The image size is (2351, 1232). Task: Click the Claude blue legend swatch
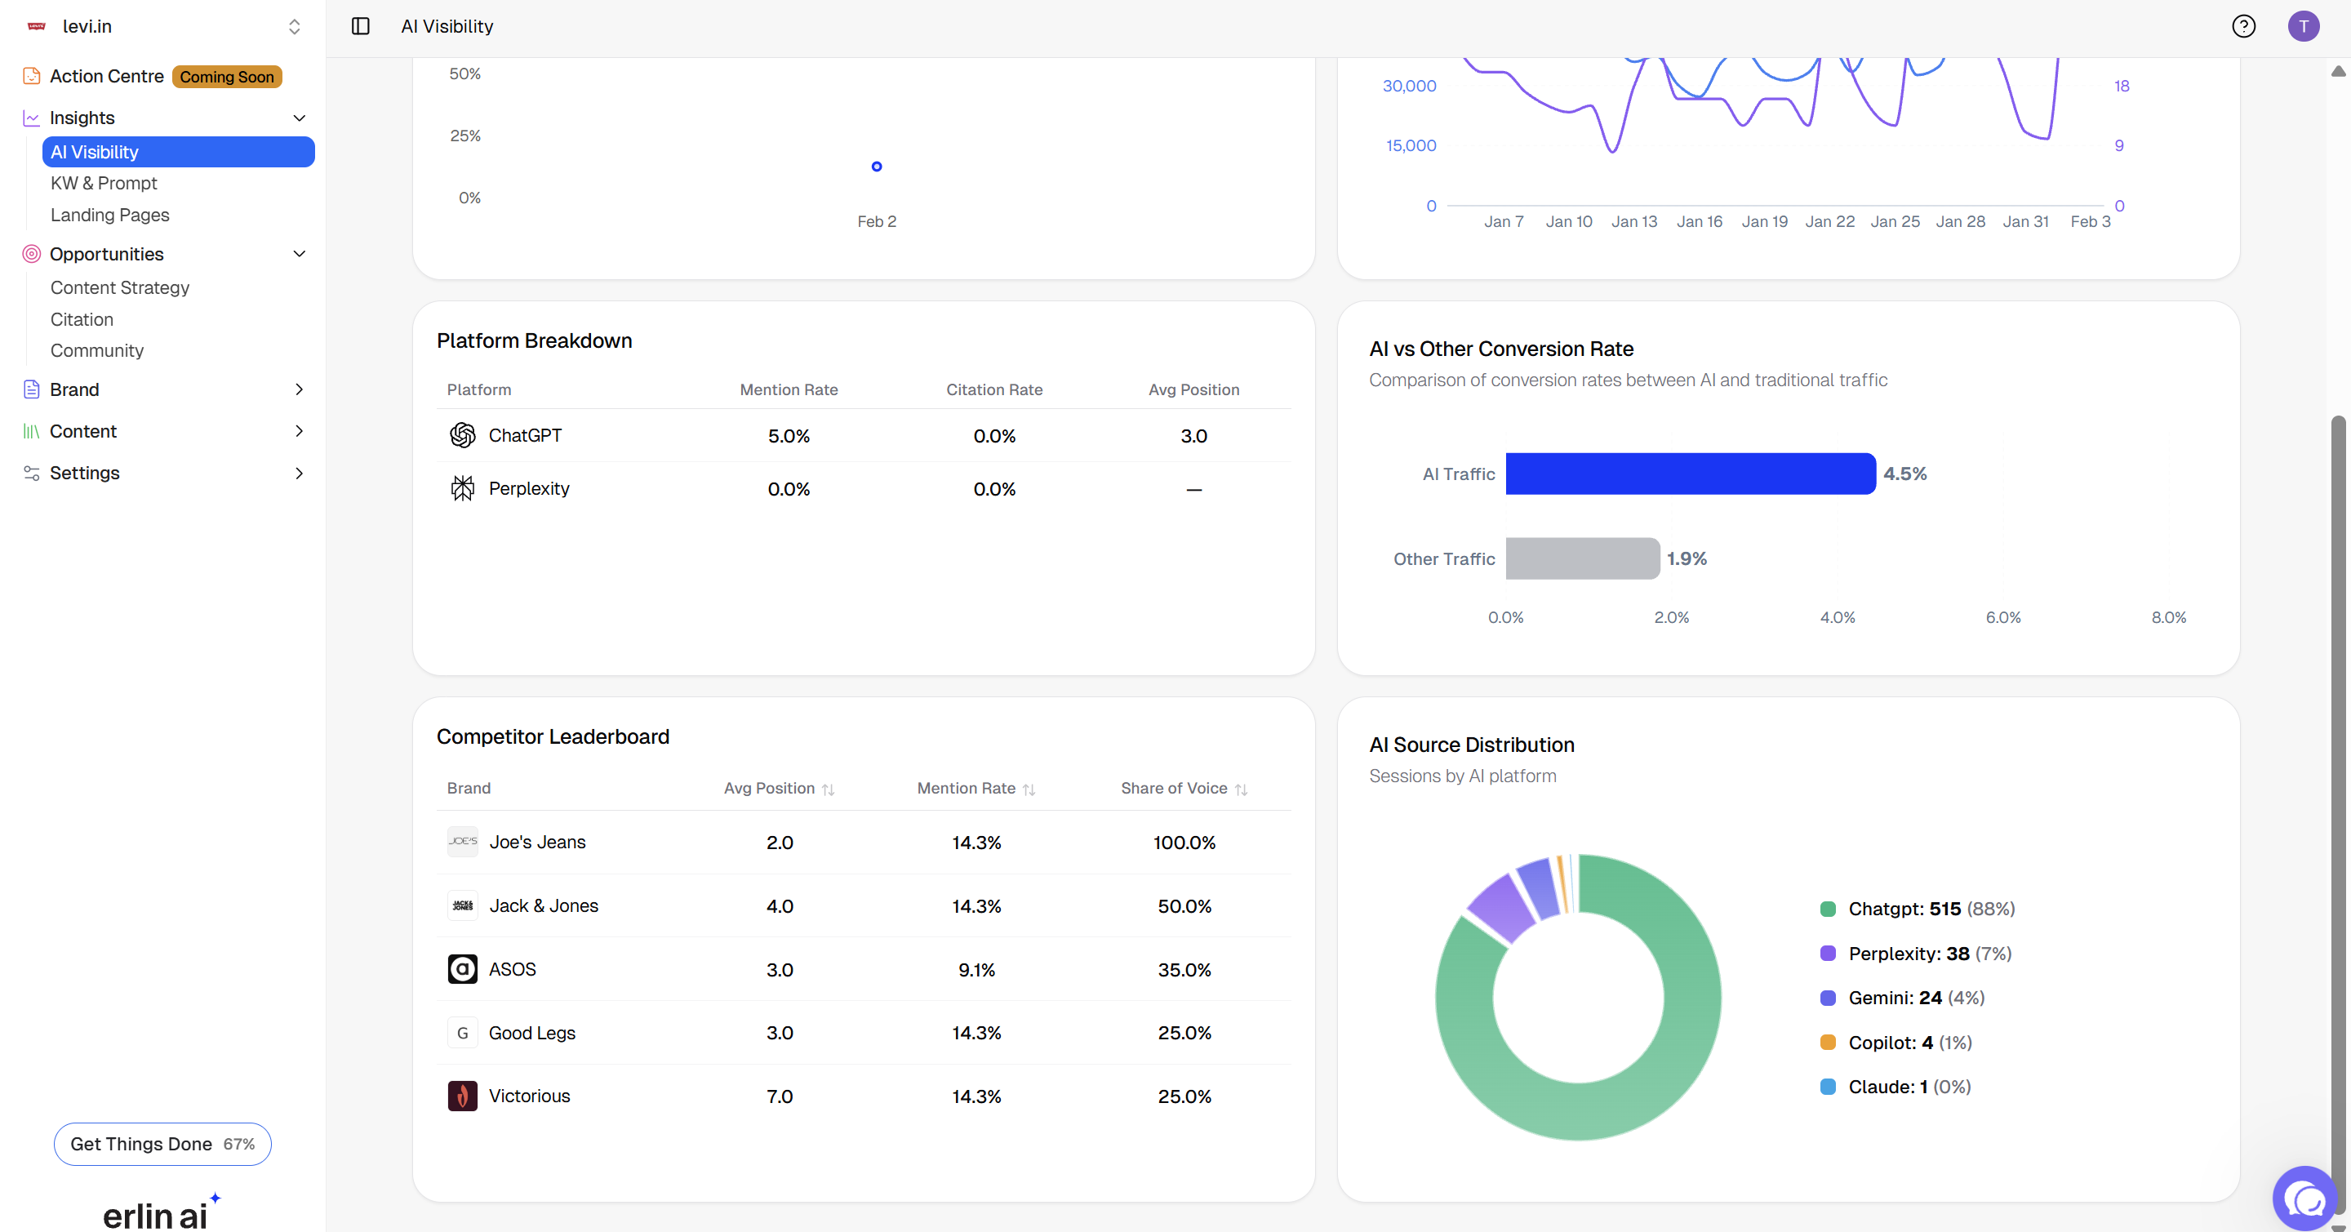pyautogui.click(x=1828, y=1087)
